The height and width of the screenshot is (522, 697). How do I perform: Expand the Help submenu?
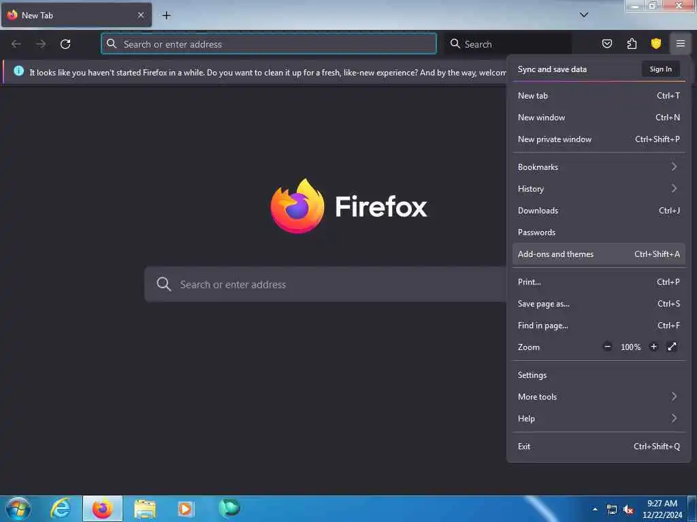(598, 419)
